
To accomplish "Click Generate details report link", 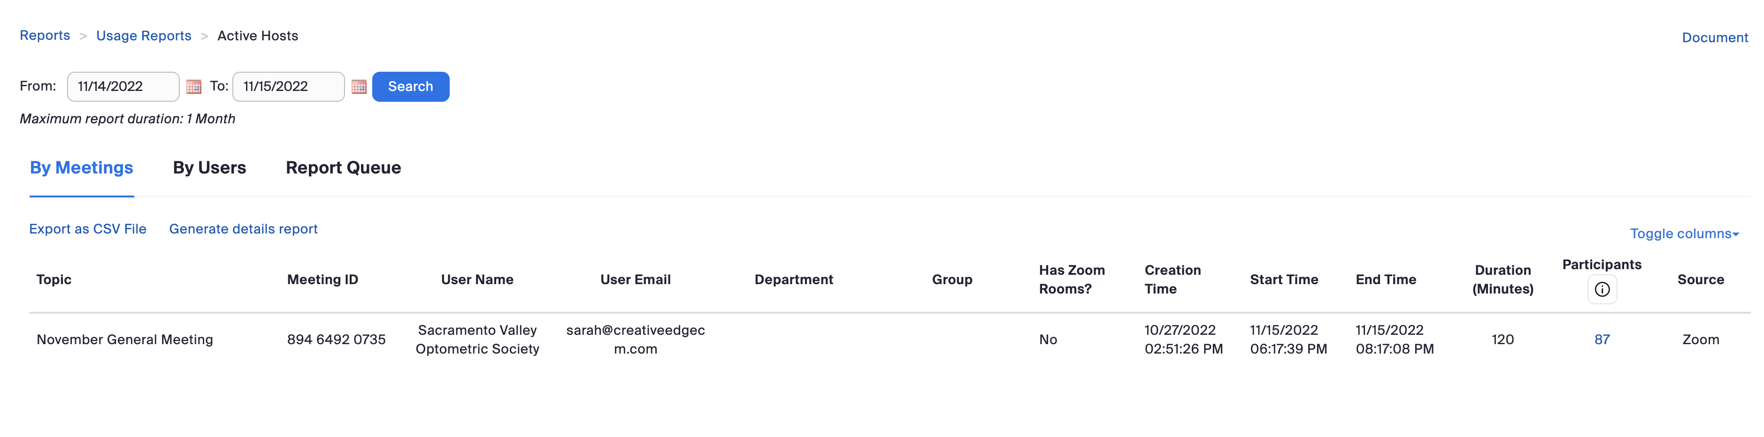I will (243, 229).
